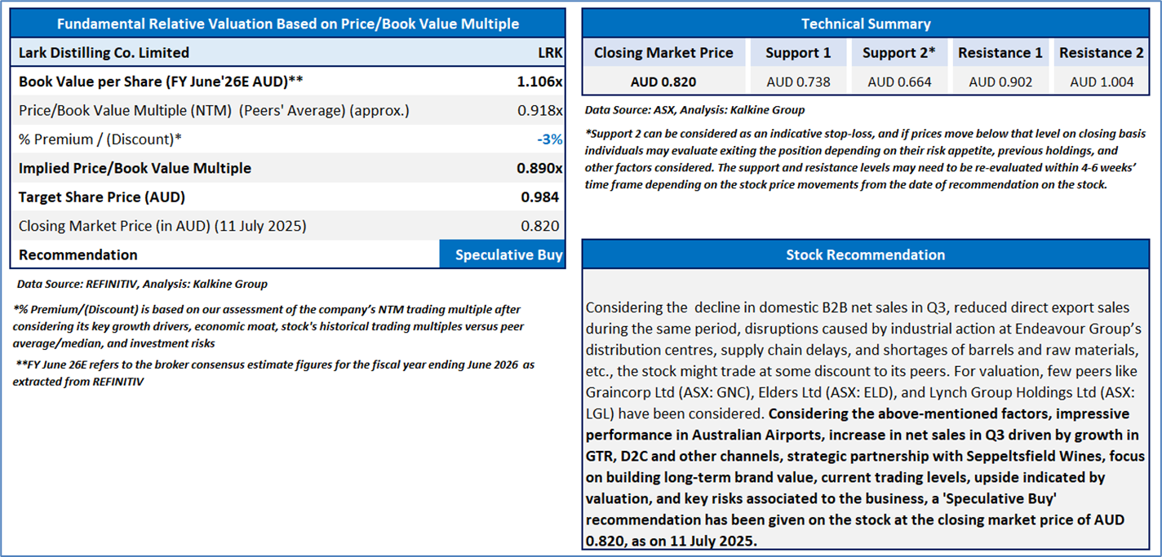Select the Lark Distilling Co. Limited cell
Screen dimensions: 1162x557
pos(104,53)
